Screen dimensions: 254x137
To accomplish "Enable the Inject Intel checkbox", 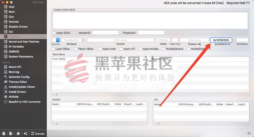I will pyautogui.click(x=100, y=49).
